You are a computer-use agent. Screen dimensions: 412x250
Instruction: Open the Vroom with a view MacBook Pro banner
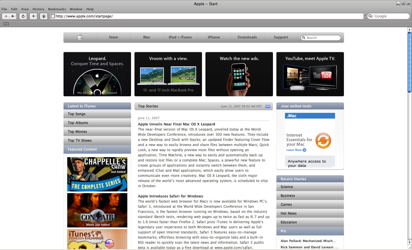pyautogui.click(x=168, y=74)
